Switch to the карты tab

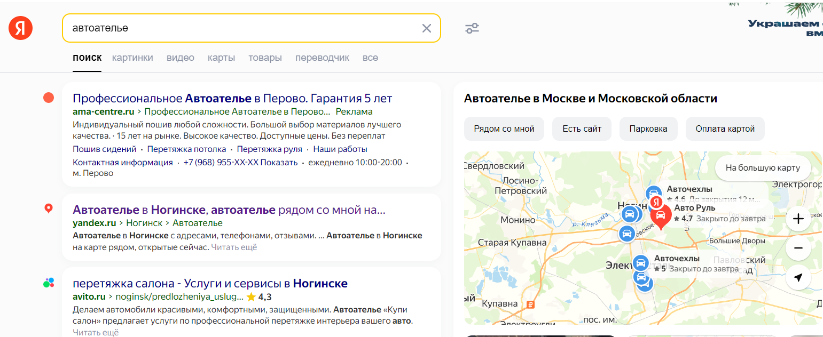point(221,58)
